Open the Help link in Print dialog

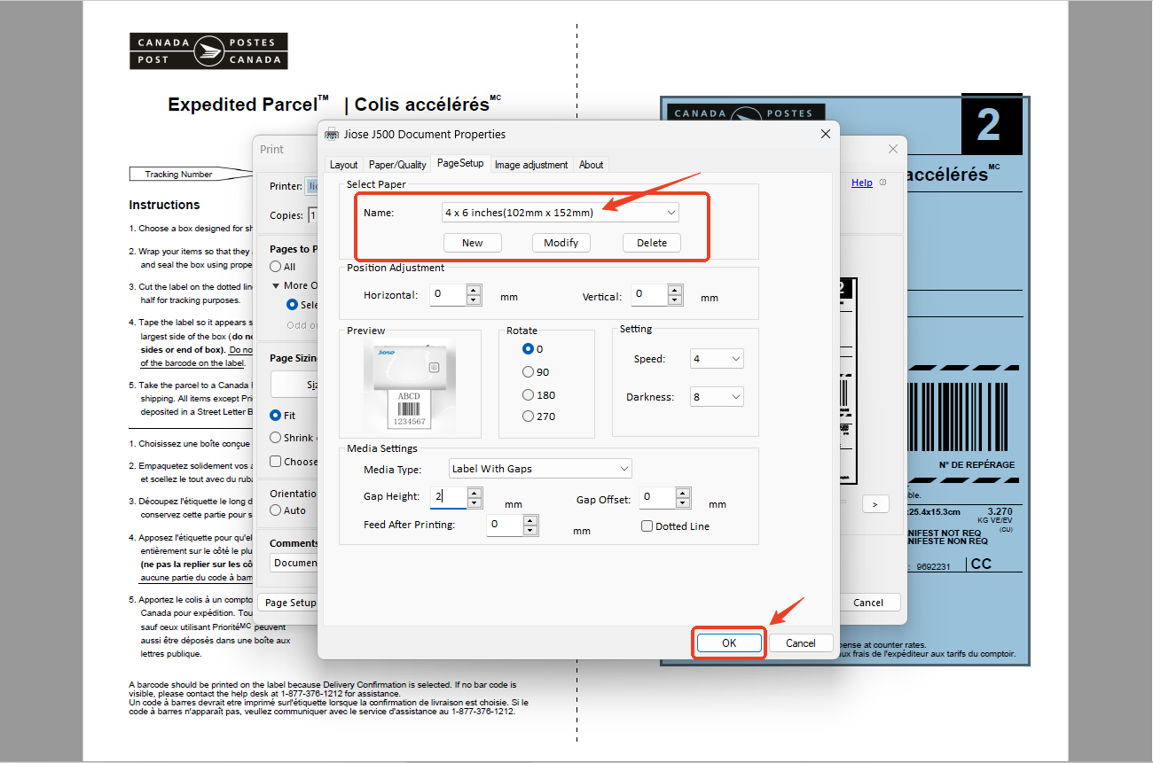862,183
